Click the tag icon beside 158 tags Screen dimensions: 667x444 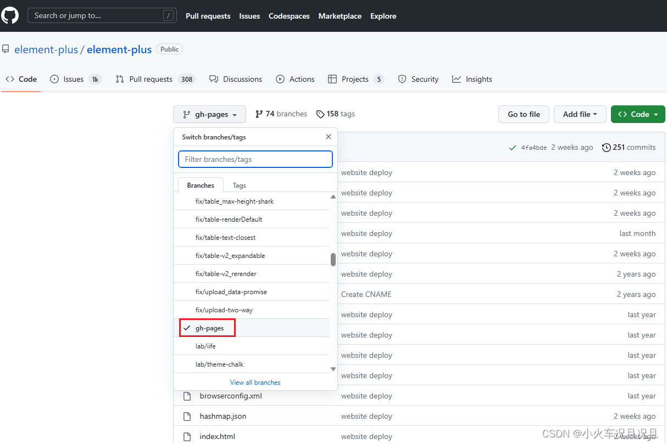tap(320, 114)
